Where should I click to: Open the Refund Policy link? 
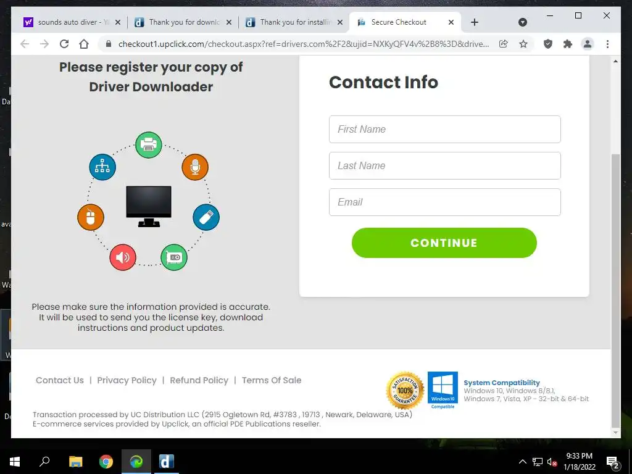coord(199,380)
